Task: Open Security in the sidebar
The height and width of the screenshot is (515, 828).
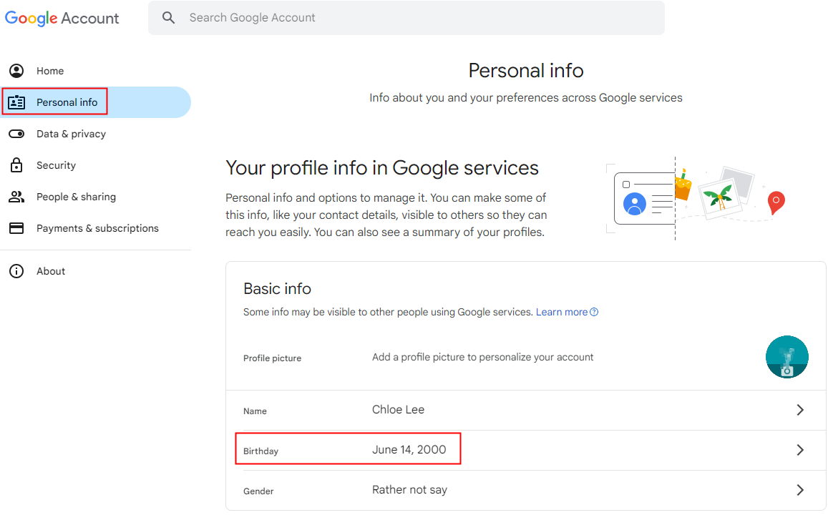Action: (56, 165)
